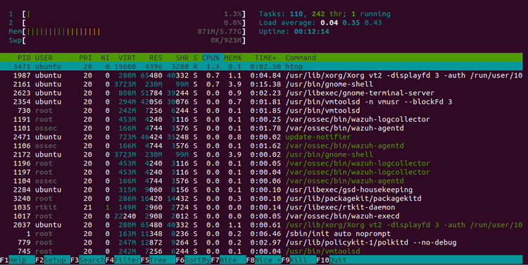Open F4 Filter option
Image resolution: width=528 pixels, height=265 pixels.
123,260
